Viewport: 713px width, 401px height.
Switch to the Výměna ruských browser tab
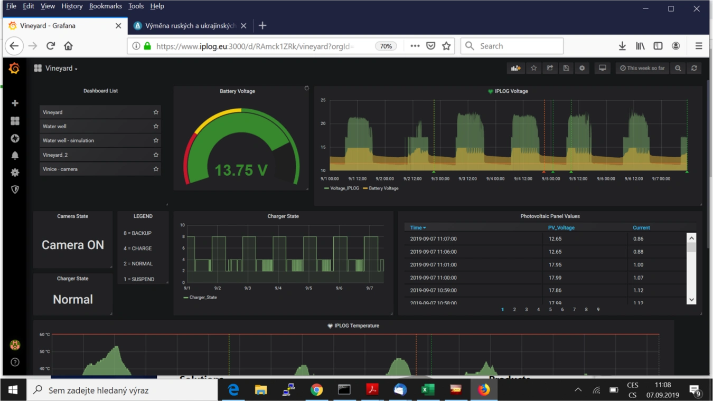click(x=190, y=26)
